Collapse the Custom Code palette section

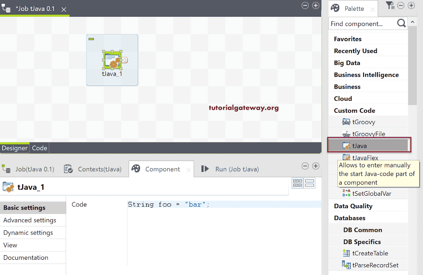[x=354, y=110]
